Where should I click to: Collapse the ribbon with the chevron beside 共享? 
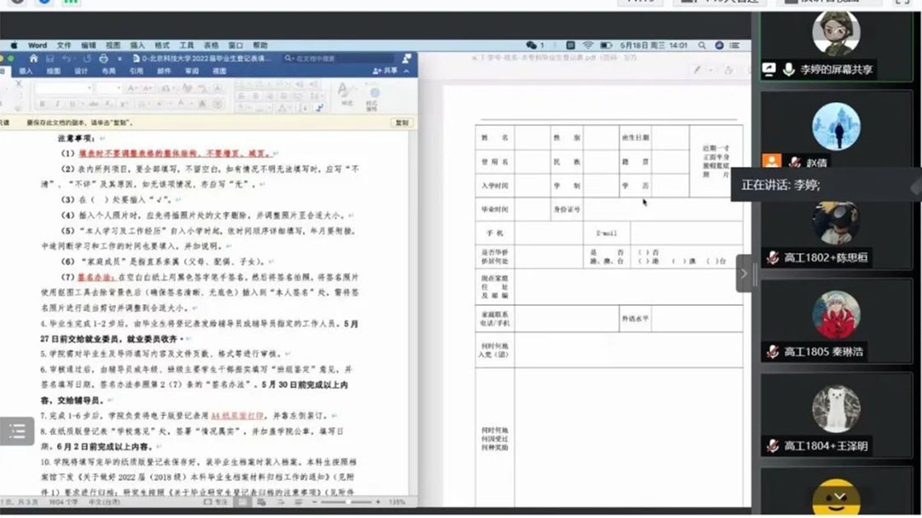407,71
